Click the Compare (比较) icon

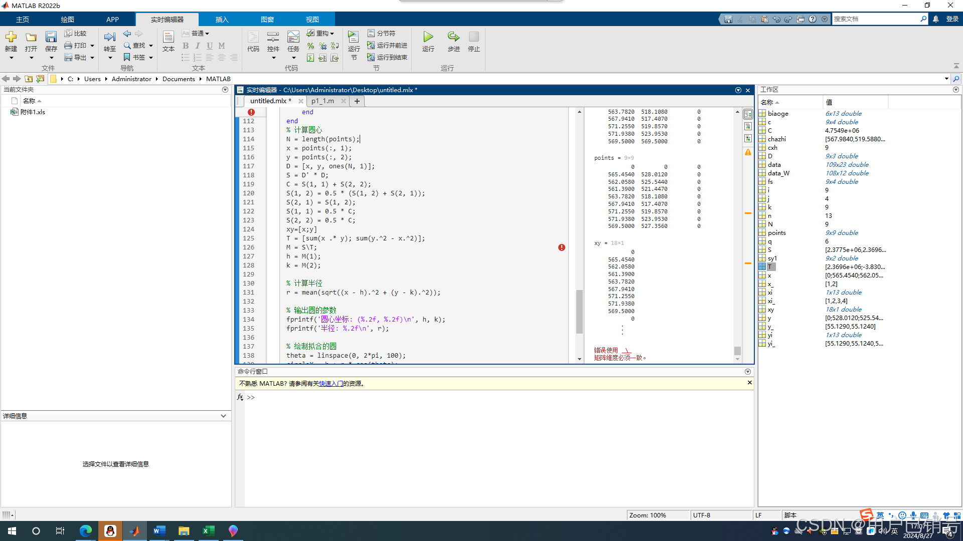coord(69,33)
